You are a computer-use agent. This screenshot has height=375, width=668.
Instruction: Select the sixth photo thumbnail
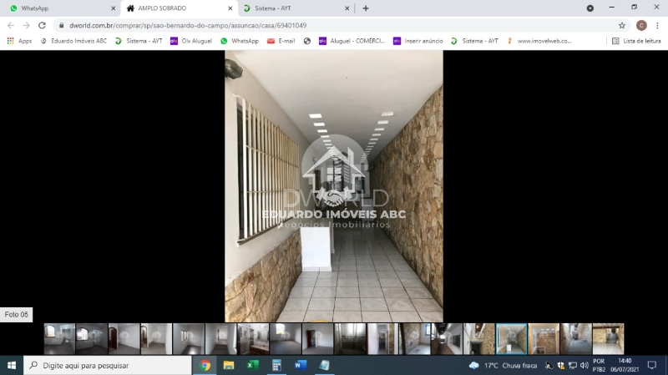pos(220,339)
